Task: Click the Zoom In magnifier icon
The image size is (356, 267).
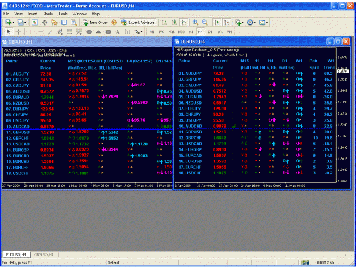Action: [x=195, y=22]
